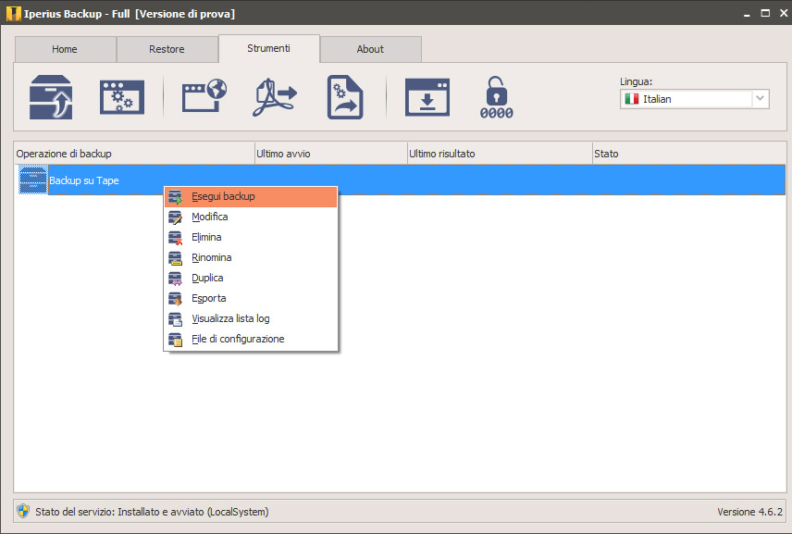Click the icon beside Duplica
The height and width of the screenshot is (534, 792).
click(x=175, y=279)
